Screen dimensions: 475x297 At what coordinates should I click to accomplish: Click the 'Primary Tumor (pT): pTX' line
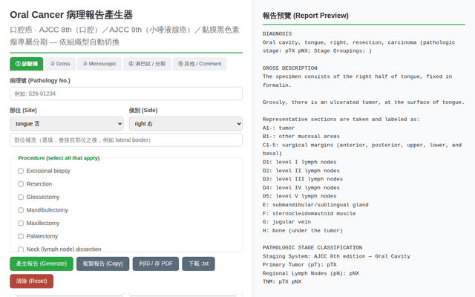click(299, 264)
